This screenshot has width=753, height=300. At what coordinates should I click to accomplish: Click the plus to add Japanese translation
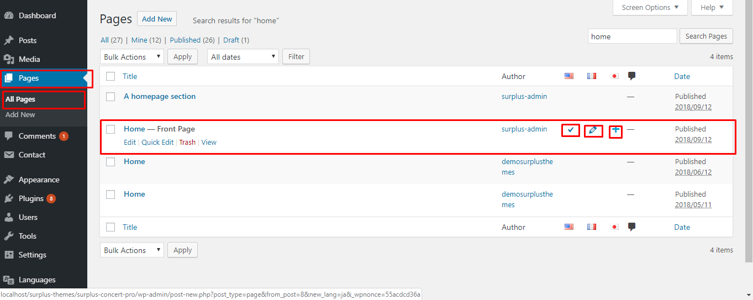pyautogui.click(x=615, y=130)
